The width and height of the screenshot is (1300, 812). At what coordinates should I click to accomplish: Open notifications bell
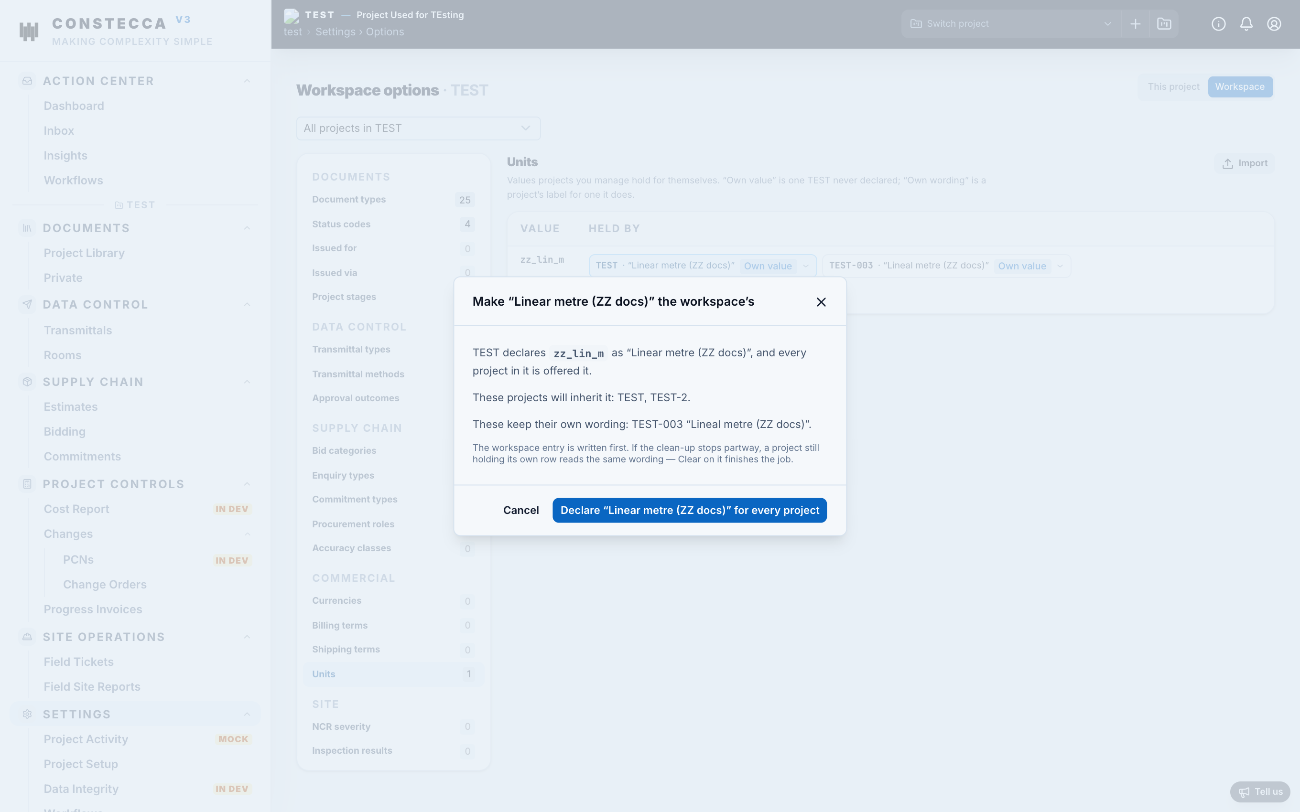(x=1246, y=23)
